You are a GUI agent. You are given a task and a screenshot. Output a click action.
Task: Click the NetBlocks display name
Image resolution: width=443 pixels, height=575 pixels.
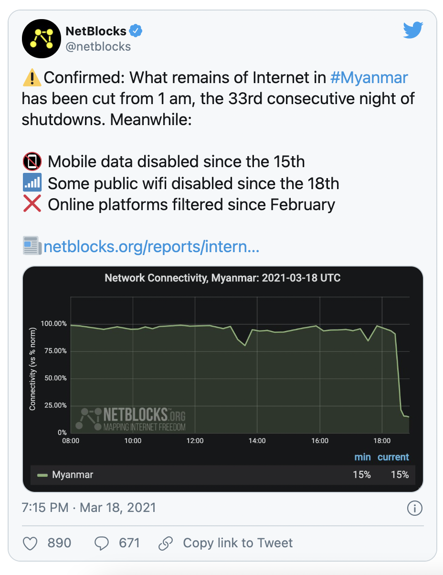pyautogui.click(x=95, y=32)
